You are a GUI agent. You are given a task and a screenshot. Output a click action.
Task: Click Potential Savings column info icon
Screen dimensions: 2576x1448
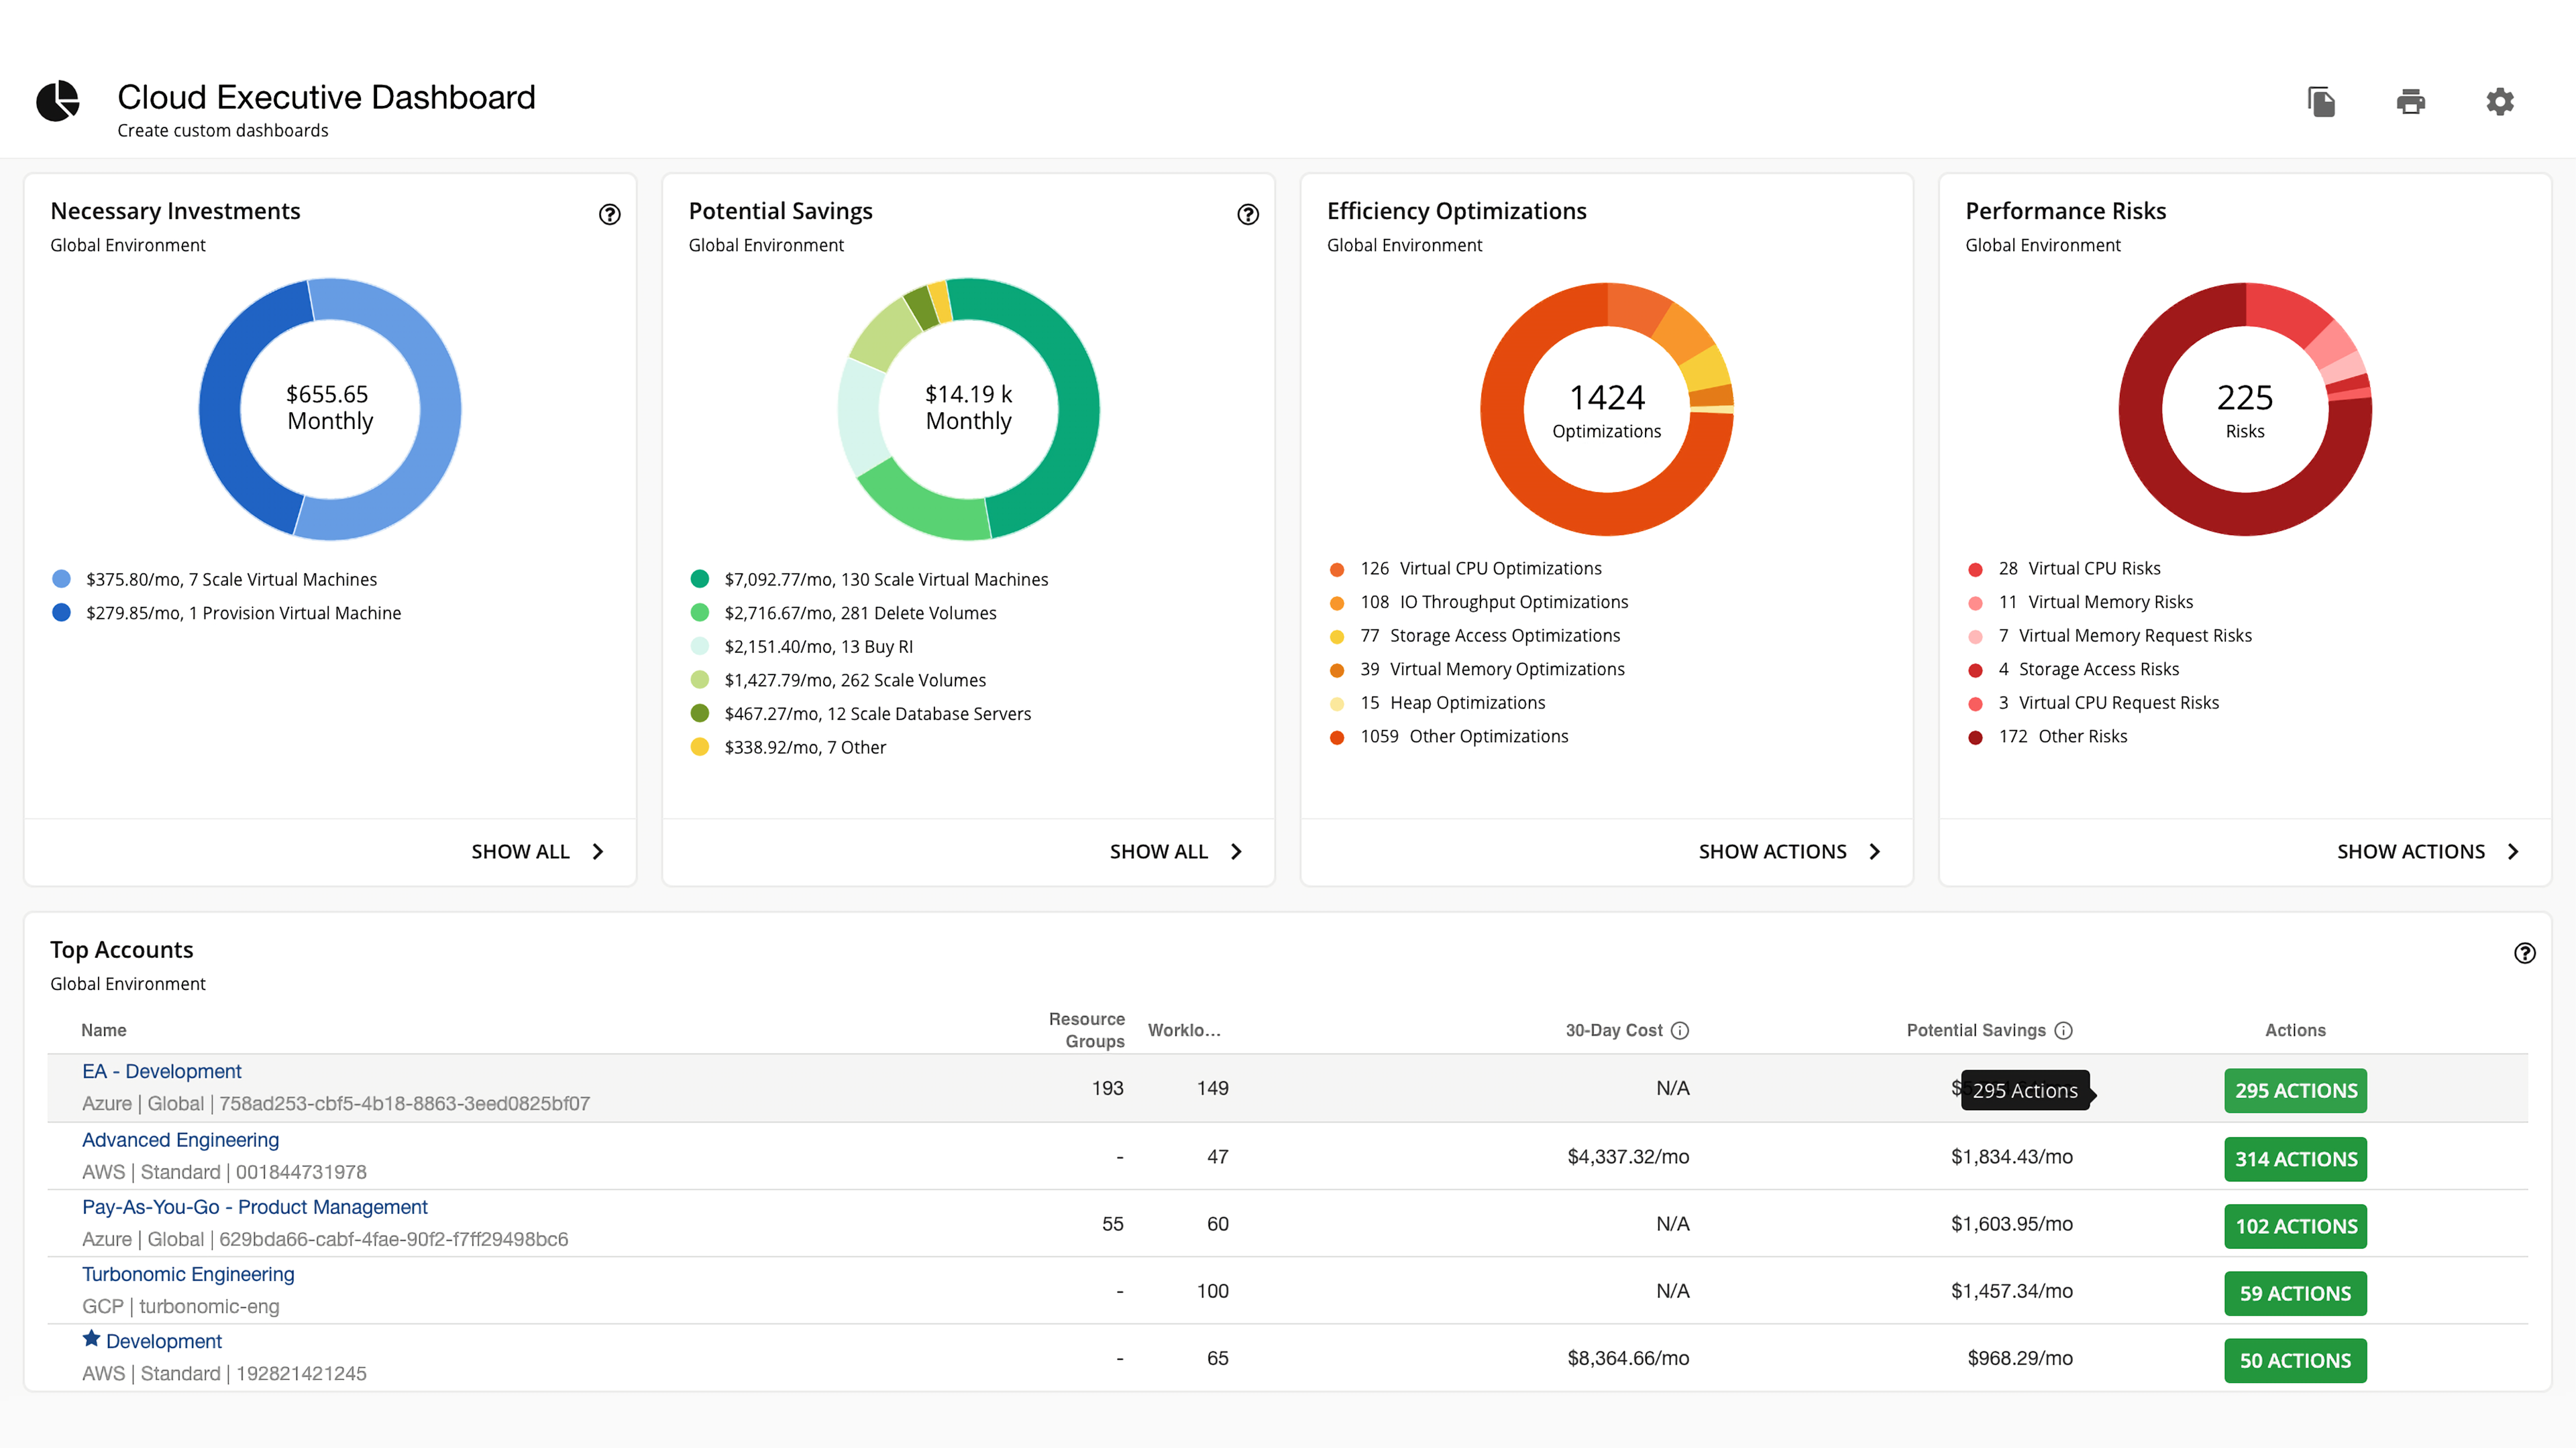pos(2064,1030)
